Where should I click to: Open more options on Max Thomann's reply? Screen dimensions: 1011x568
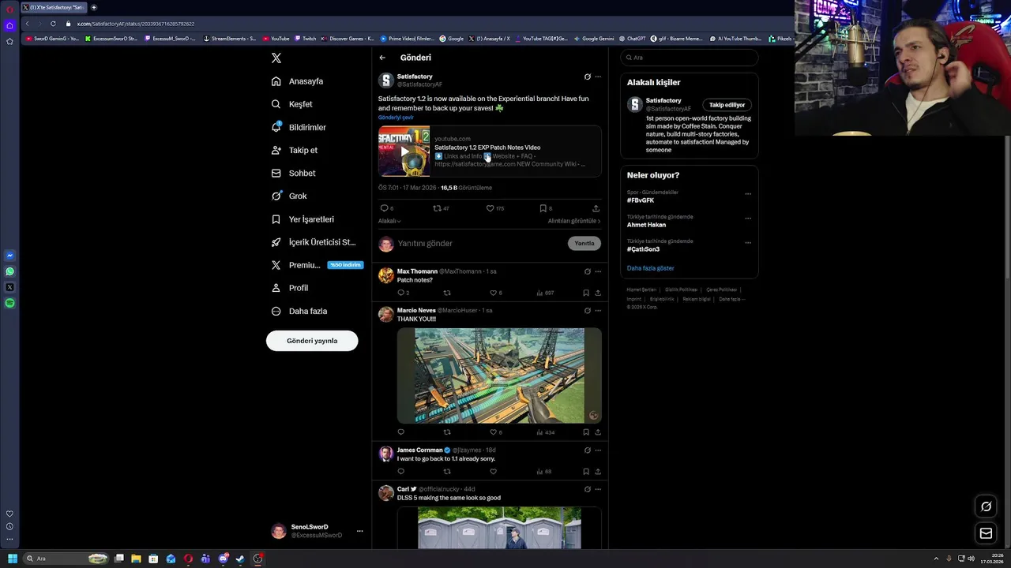click(598, 271)
